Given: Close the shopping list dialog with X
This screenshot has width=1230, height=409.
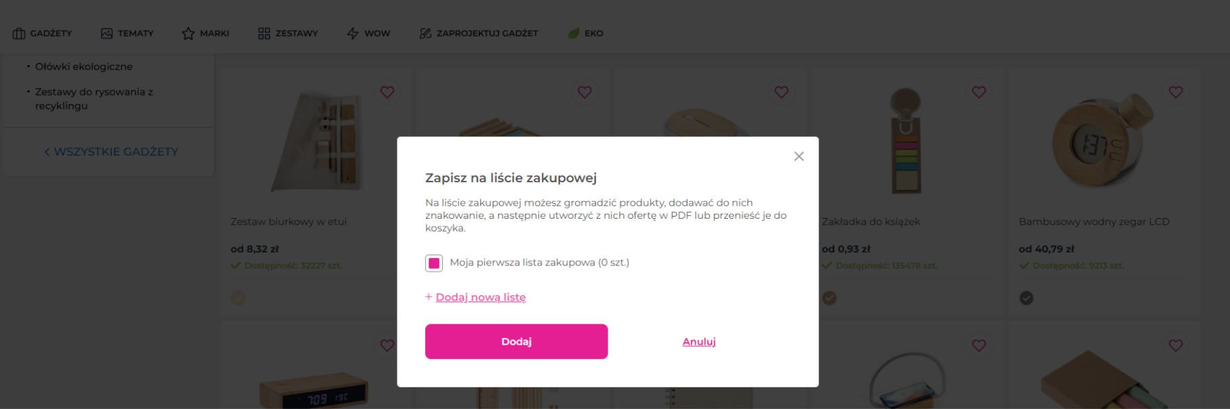Looking at the screenshot, I should [x=799, y=156].
